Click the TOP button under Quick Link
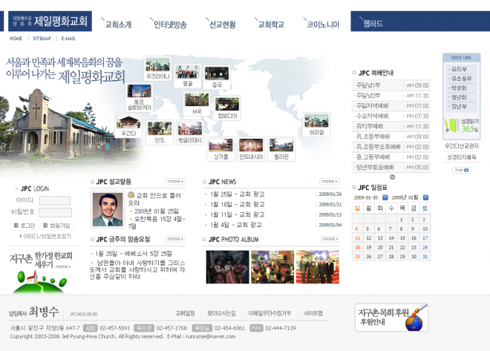This screenshot has width=490, height=351. [460, 170]
